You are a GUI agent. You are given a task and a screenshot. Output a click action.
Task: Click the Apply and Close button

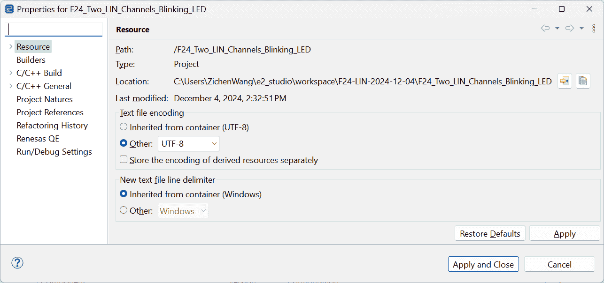tap(483, 264)
